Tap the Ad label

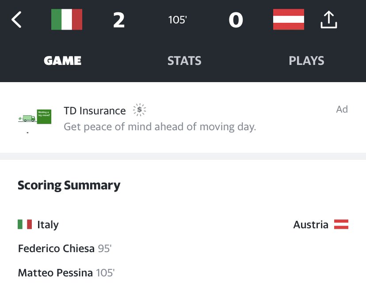coord(342,109)
